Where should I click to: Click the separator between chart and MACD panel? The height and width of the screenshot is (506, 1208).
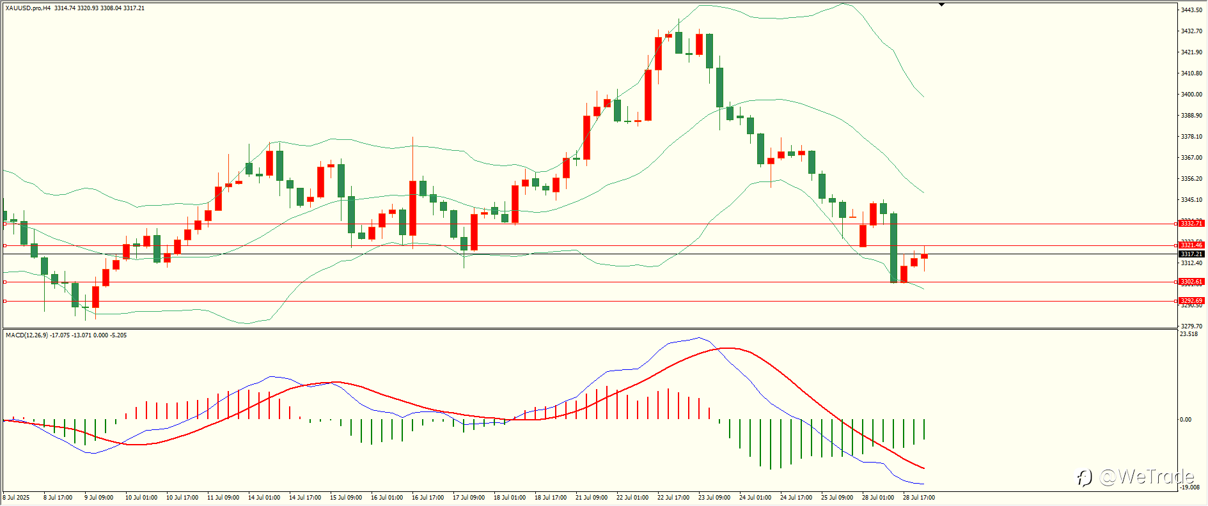[588, 329]
